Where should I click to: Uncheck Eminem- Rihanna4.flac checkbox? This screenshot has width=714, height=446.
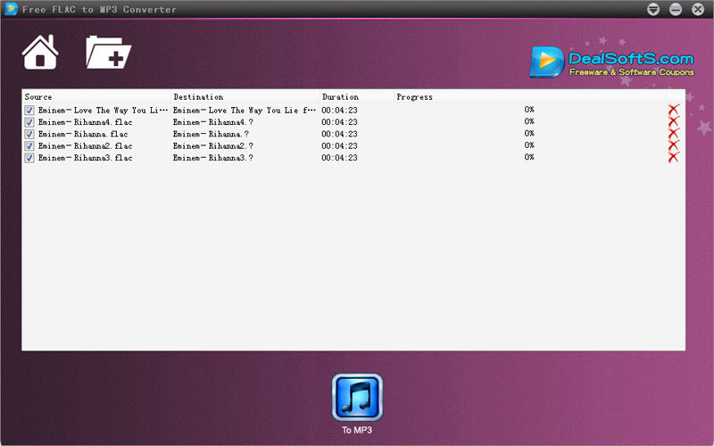pos(29,122)
